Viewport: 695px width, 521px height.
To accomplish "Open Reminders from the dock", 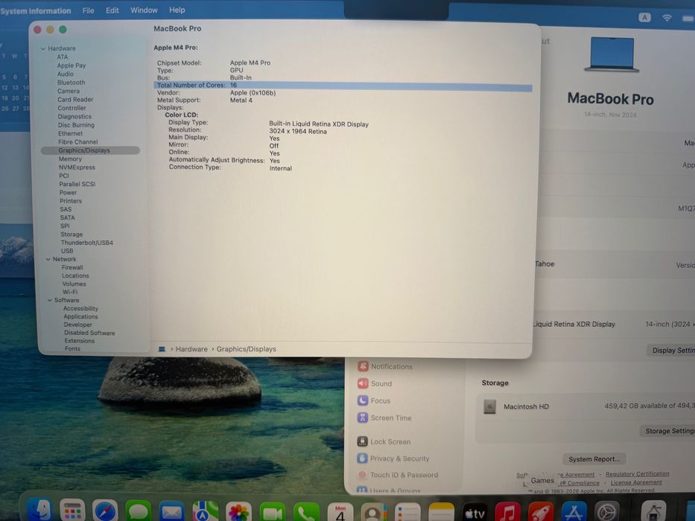I will click(x=407, y=513).
